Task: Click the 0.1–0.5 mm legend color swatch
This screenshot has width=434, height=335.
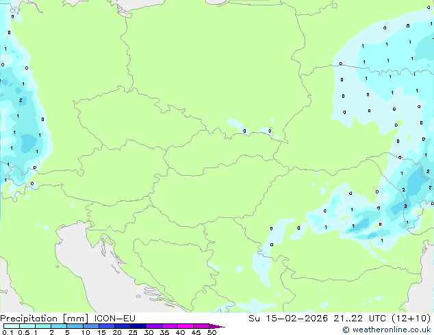Action: coord(12,326)
